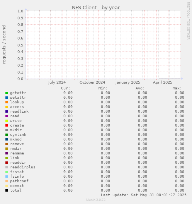Viewport: 192px width, 204px height.
Task: Select the pathconf legend label
Action: [x=19, y=181]
